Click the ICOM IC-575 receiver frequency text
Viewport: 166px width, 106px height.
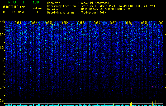(x=106, y=9)
